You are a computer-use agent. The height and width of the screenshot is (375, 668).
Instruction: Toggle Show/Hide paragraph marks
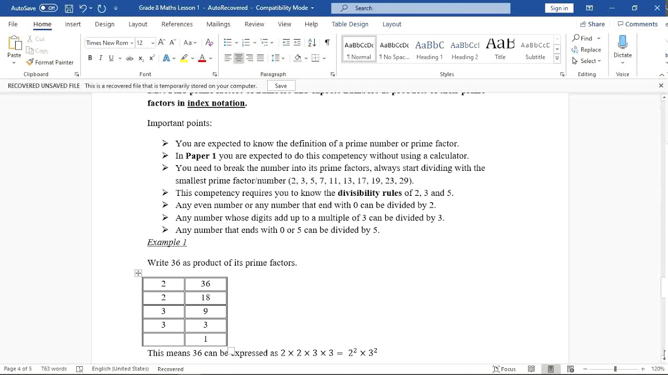coord(327,43)
